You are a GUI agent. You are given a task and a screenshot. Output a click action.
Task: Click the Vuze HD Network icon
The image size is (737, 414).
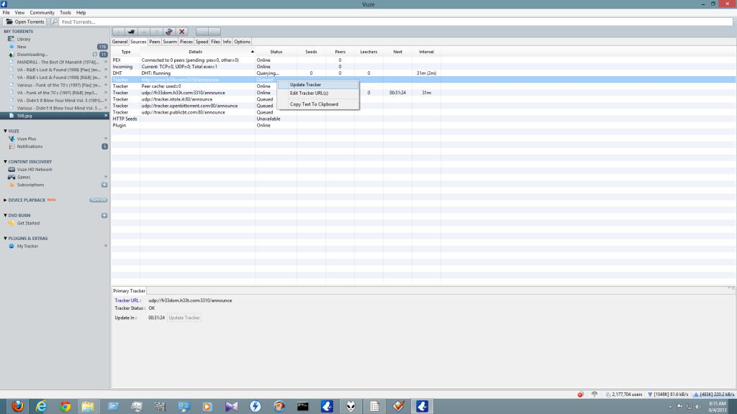[12, 170]
